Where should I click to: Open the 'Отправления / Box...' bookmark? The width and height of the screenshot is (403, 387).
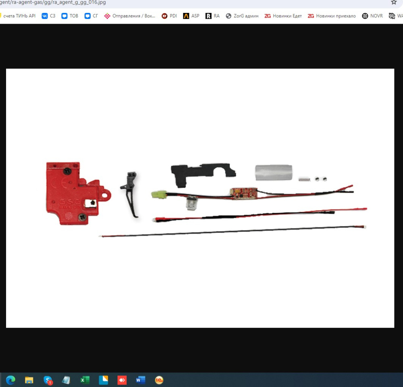tap(130, 16)
